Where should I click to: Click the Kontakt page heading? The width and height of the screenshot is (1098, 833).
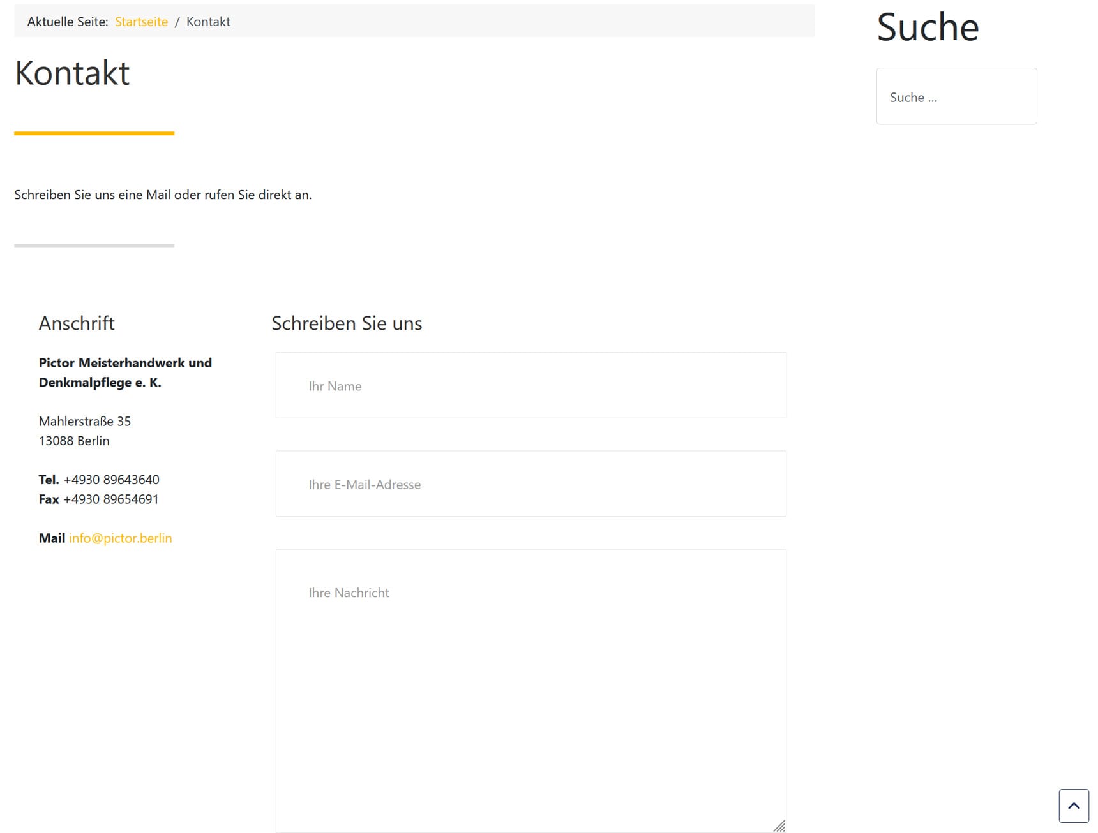coord(72,73)
